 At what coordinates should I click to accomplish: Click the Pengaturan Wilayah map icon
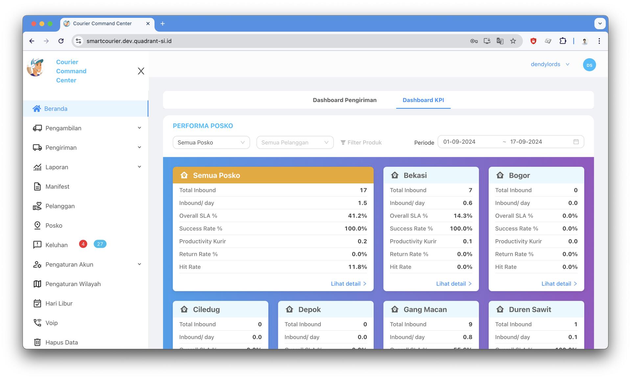37,284
